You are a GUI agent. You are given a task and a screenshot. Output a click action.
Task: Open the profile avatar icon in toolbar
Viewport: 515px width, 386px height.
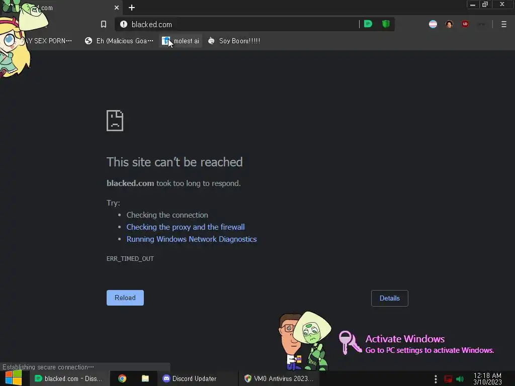(449, 24)
